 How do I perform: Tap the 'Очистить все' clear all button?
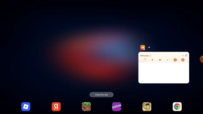pyautogui.click(x=101, y=95)
